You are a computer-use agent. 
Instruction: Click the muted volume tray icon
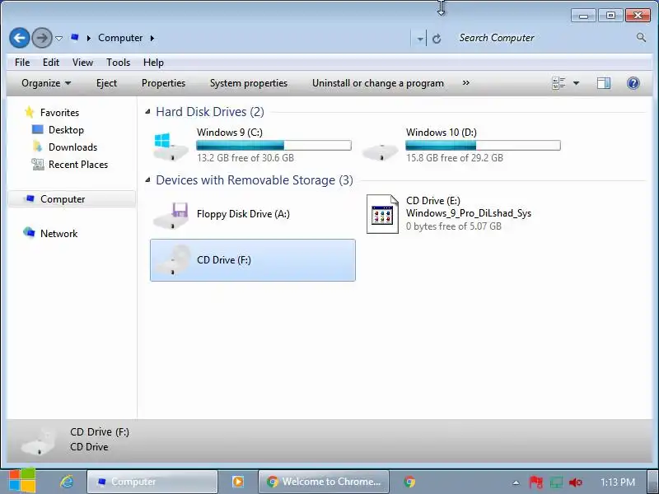coord(575,482)
